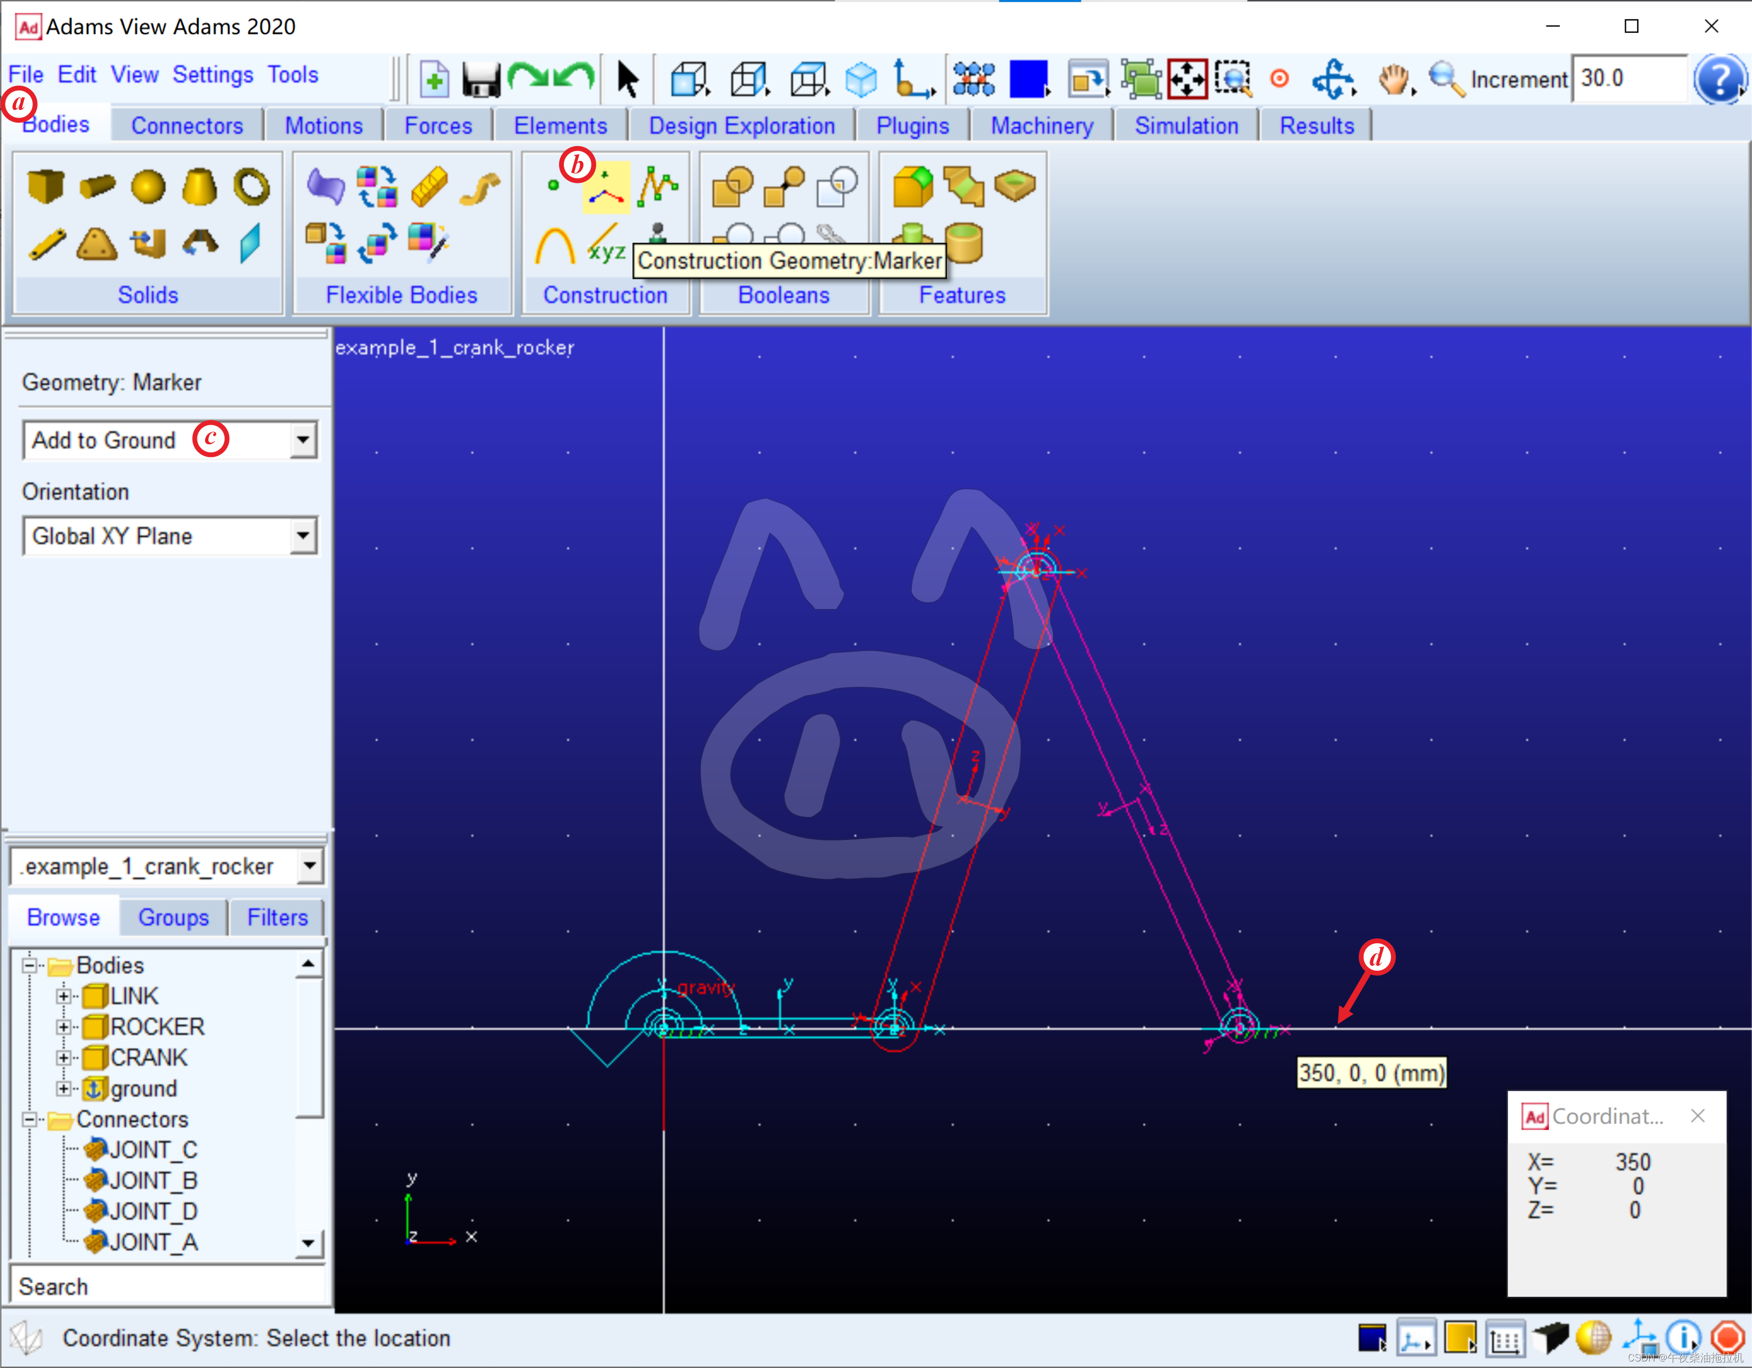
Task: Open the Settings menu
Action: [213, 74]
